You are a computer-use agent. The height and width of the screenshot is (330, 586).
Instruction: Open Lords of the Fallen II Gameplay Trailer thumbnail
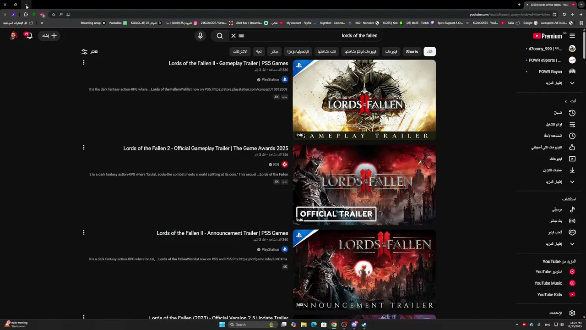pos(364,100)
